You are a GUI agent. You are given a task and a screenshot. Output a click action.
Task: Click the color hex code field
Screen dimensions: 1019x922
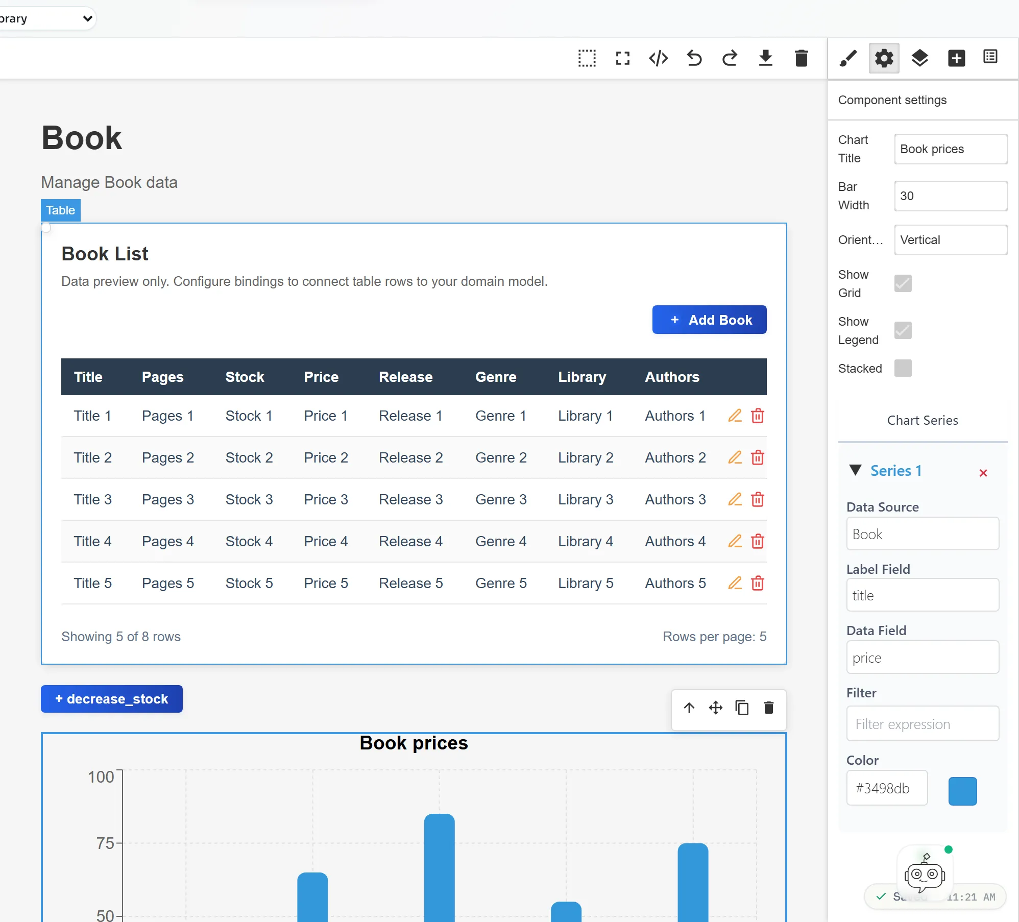click(x=887, y=788)
